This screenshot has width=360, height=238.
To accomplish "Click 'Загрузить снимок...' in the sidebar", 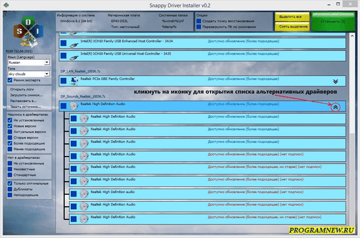I will coord(26,95).
